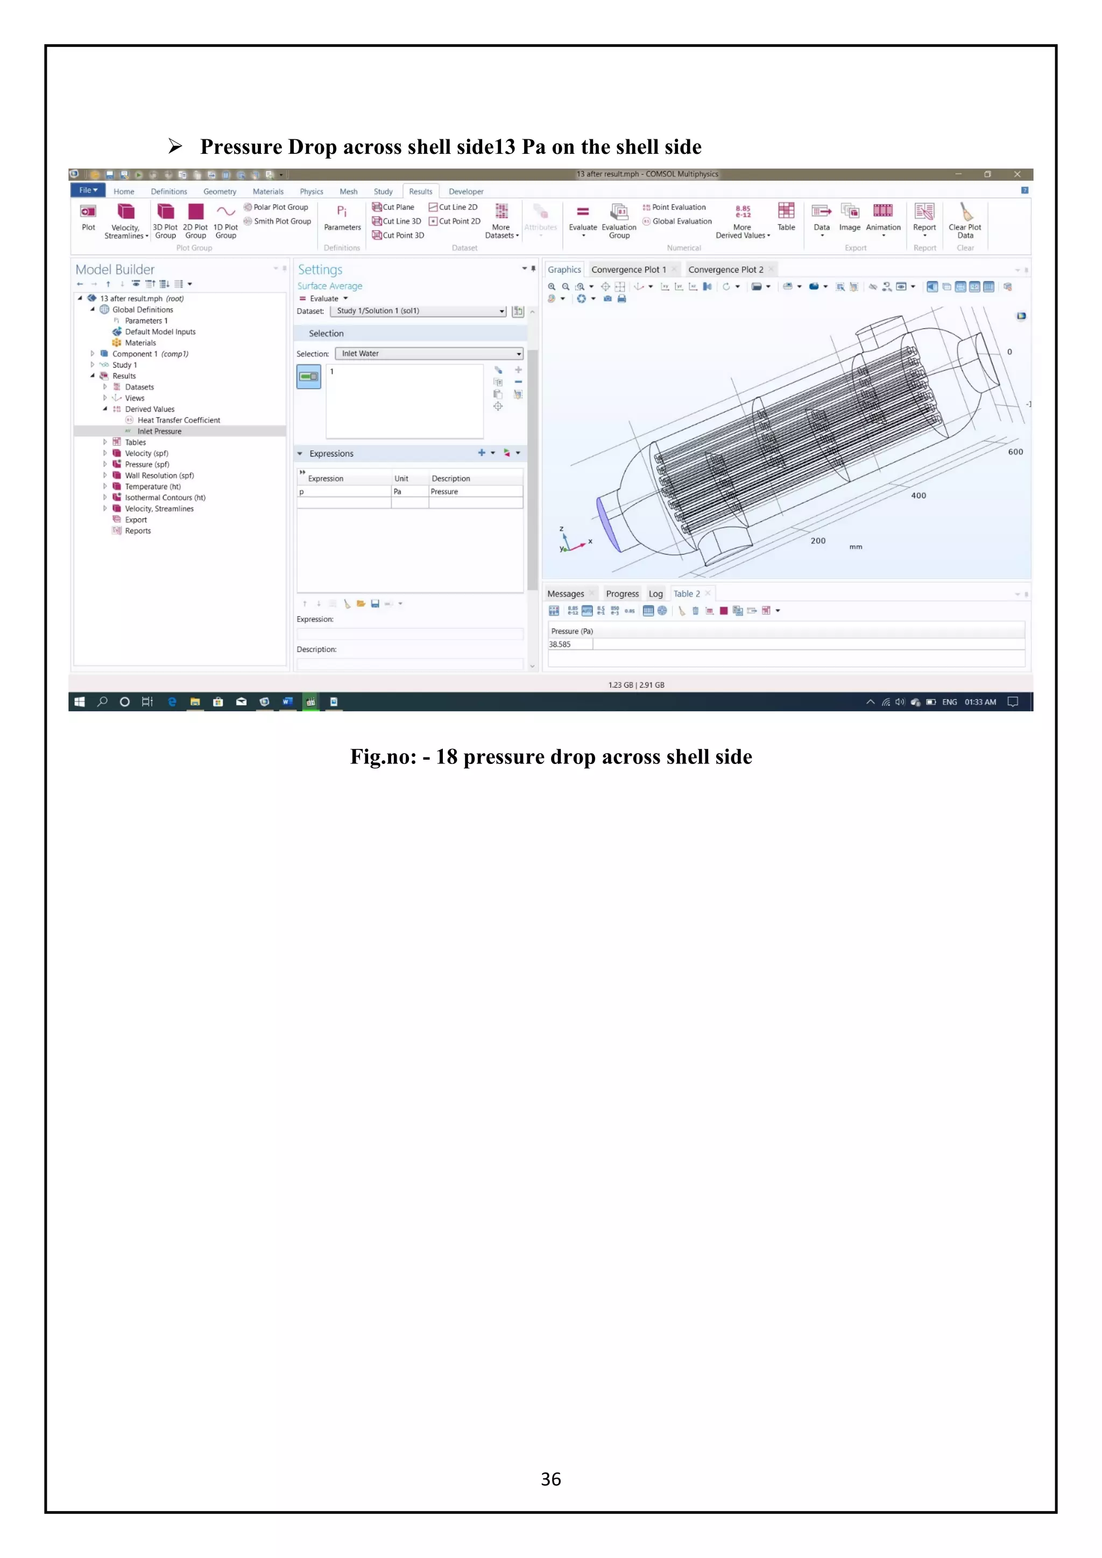Click the Cut Plane dataset icon
Screen dimensions: 1102x1558
coord(377,207)
